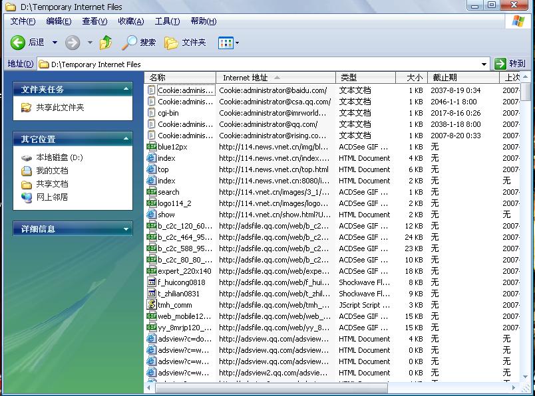Open the 帮助(H) menu
The image size is (535, 396).
(x=204, y=21)
